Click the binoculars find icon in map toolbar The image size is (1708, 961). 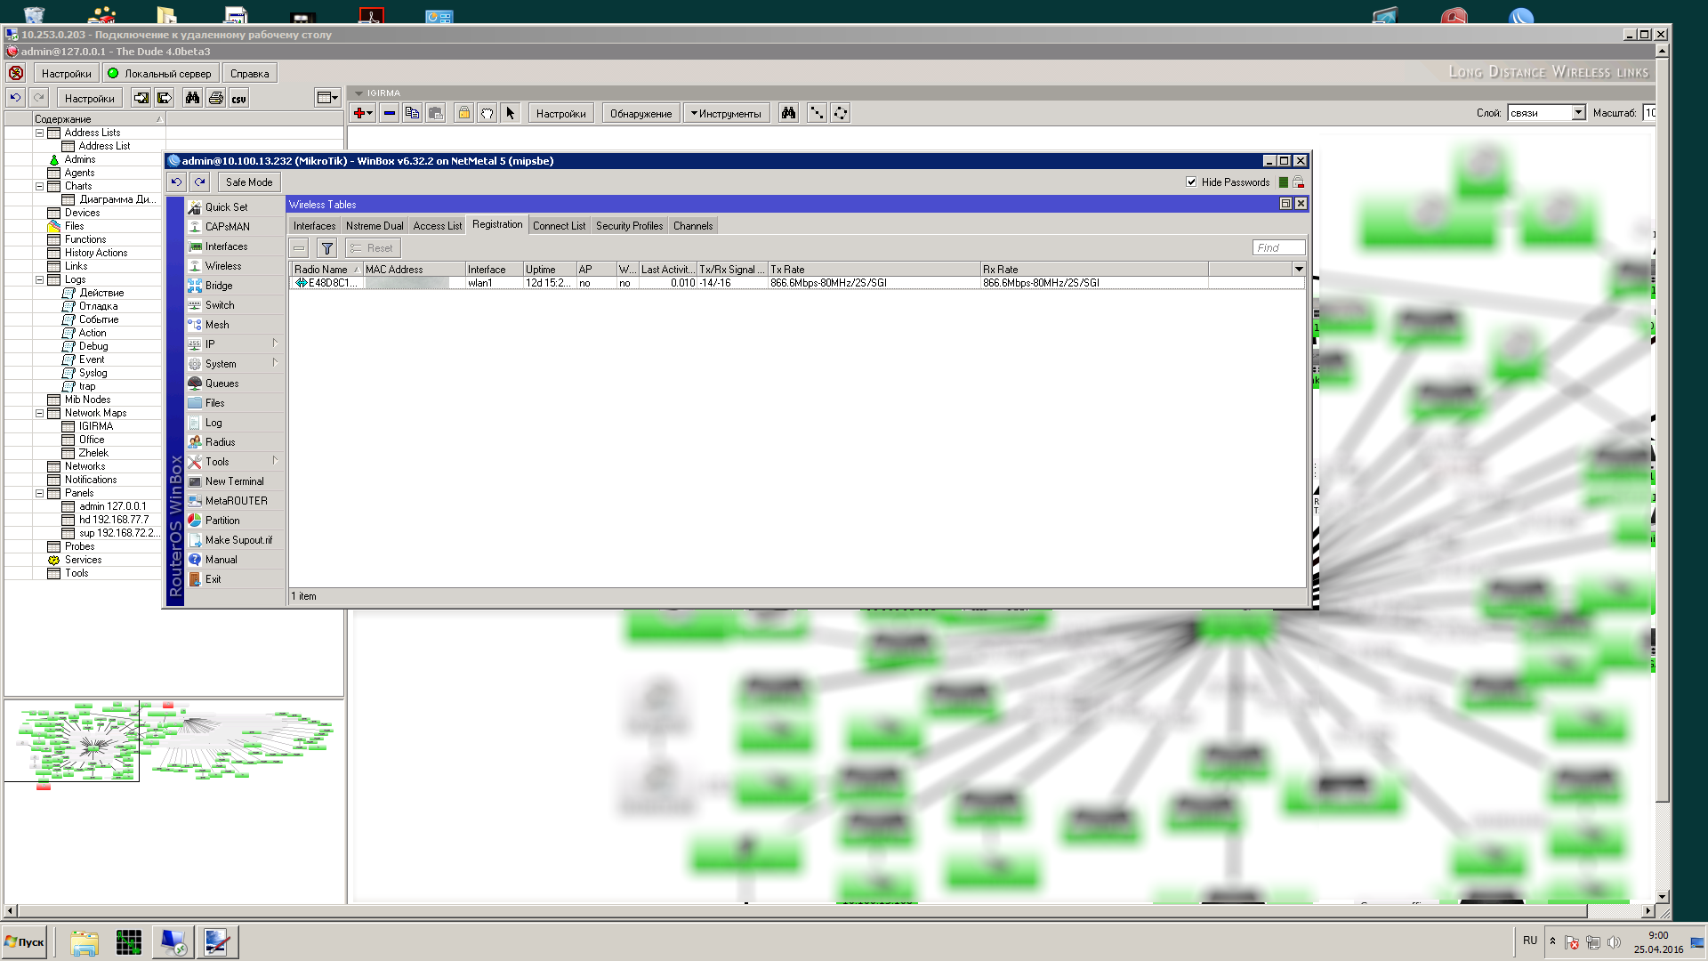pos(788,113)
